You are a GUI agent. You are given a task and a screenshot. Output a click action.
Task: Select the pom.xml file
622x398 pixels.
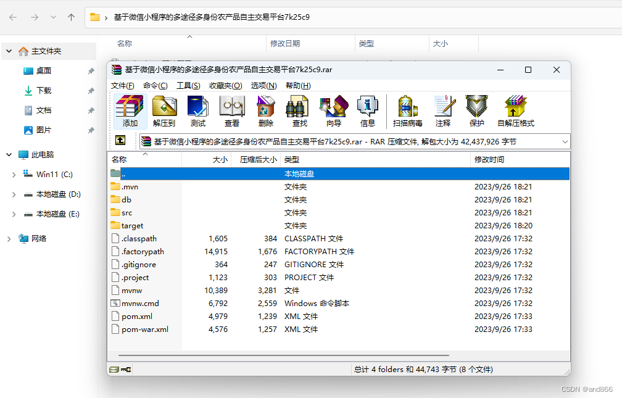pyautogui.click(x=339, y=317)
